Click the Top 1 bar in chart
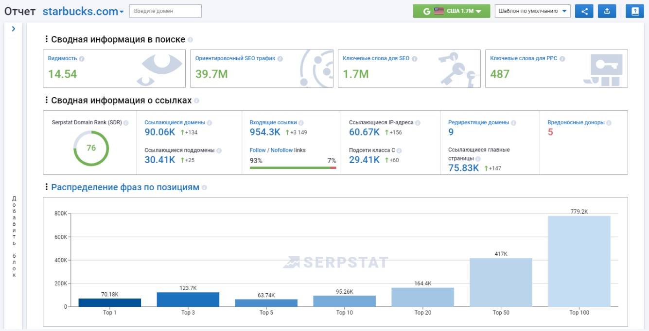 click(110, 302)
